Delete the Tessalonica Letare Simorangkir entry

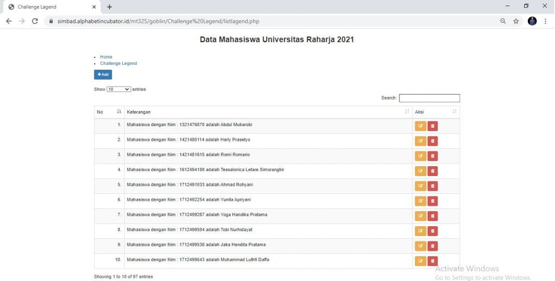[433, 171]
